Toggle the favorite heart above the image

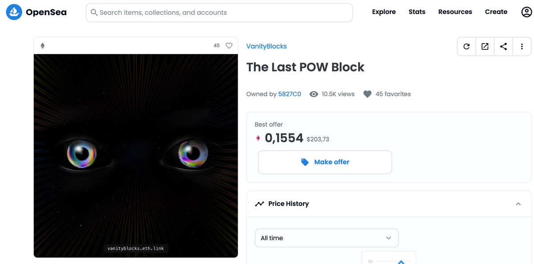tap(229, 46)
